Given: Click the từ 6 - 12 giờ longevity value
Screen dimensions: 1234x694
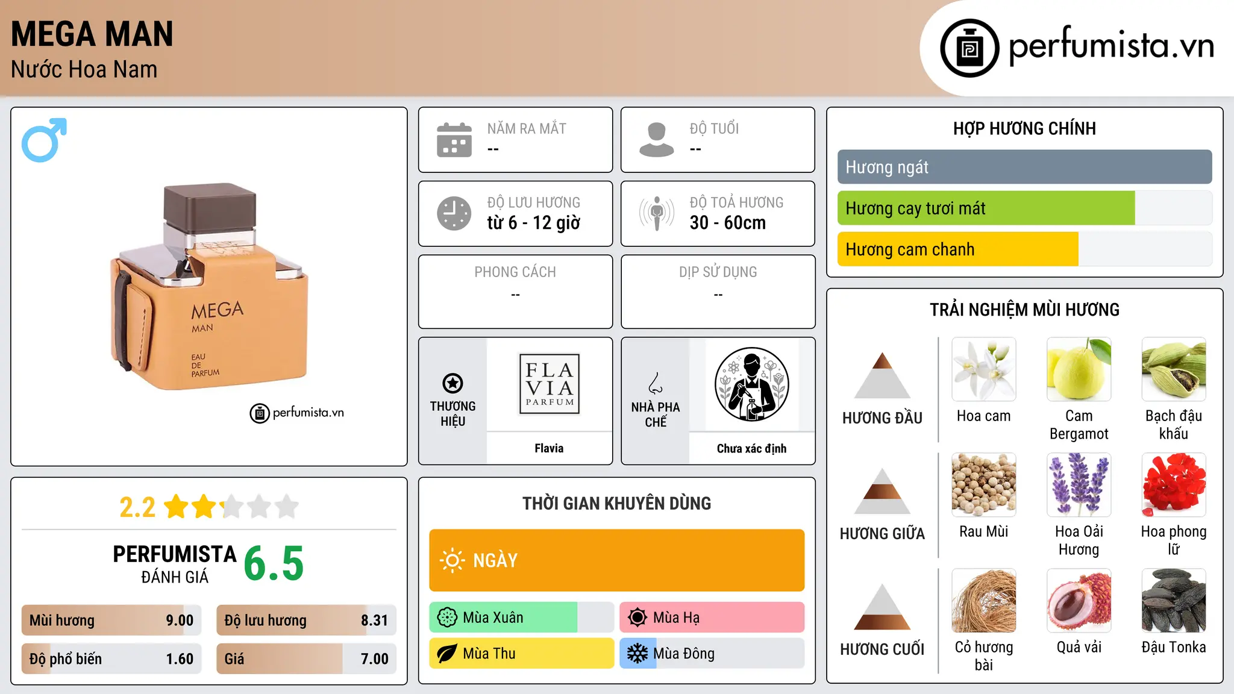Looking at the screenshot, I should [534, 223].
